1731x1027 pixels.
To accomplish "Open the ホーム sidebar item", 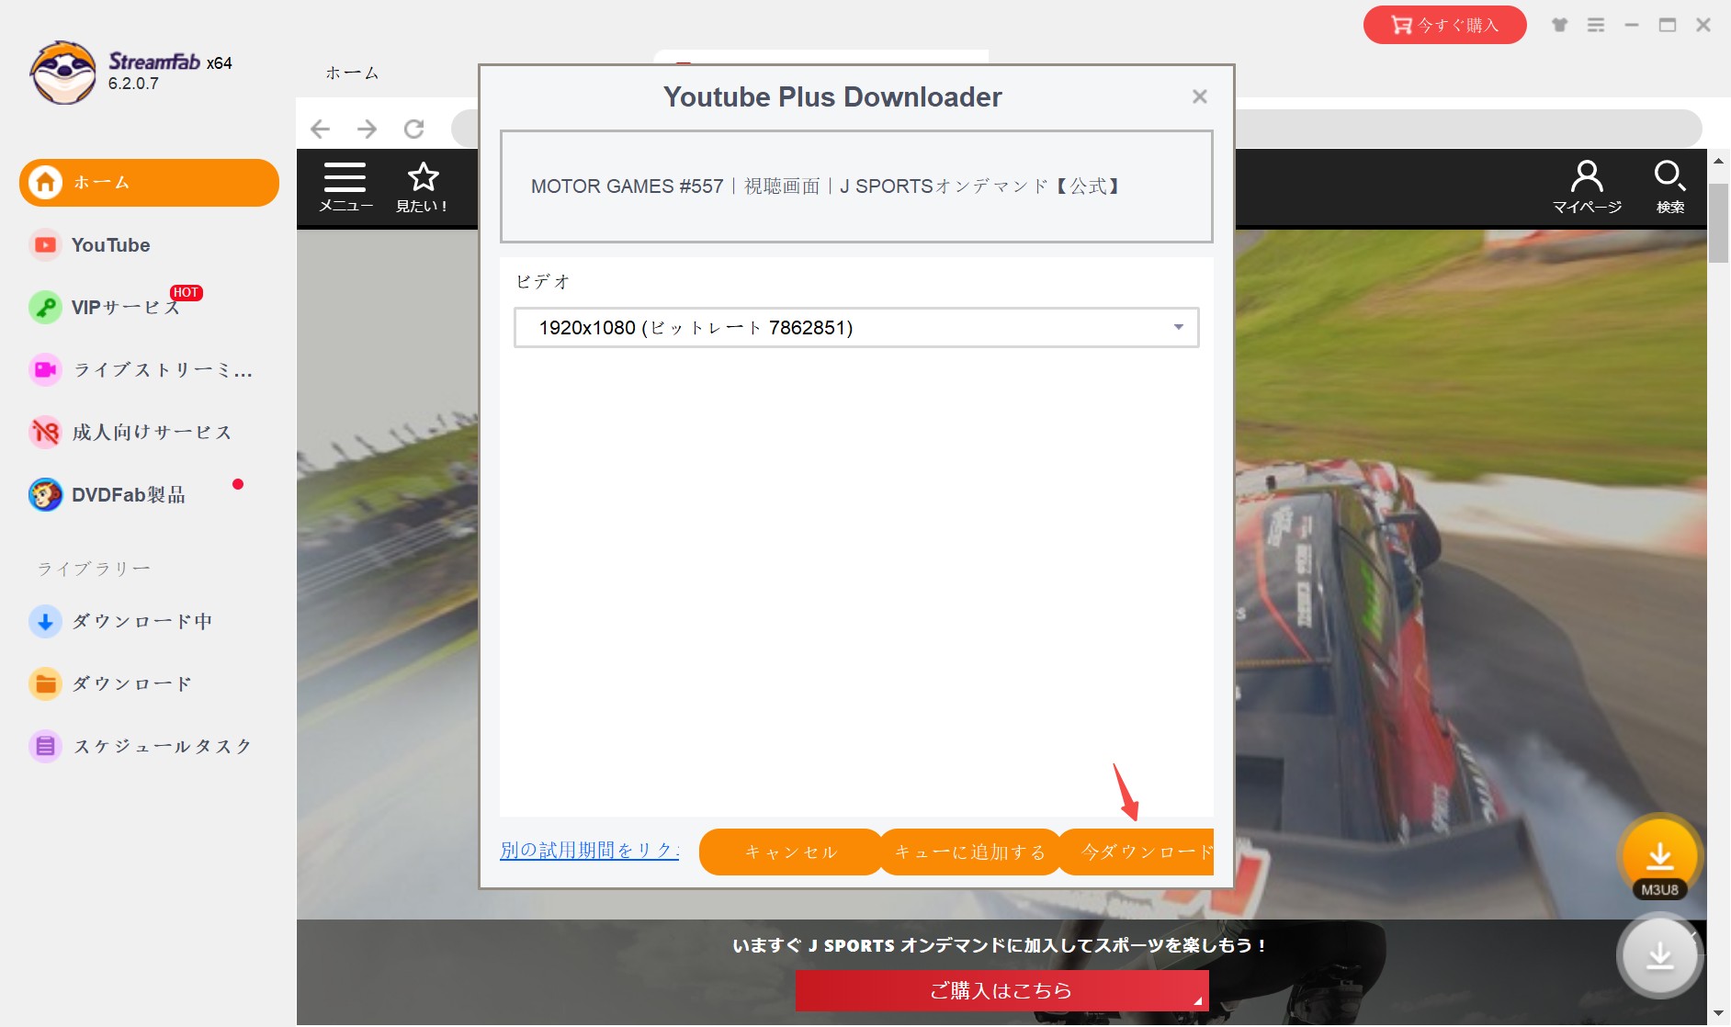I will click(149, 183).
